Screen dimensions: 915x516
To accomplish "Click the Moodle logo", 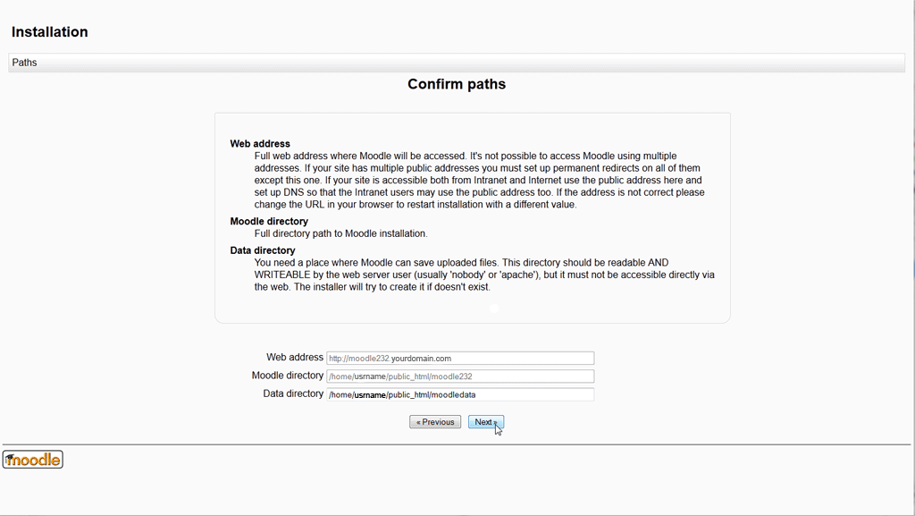I will click(x=32, y=460).
